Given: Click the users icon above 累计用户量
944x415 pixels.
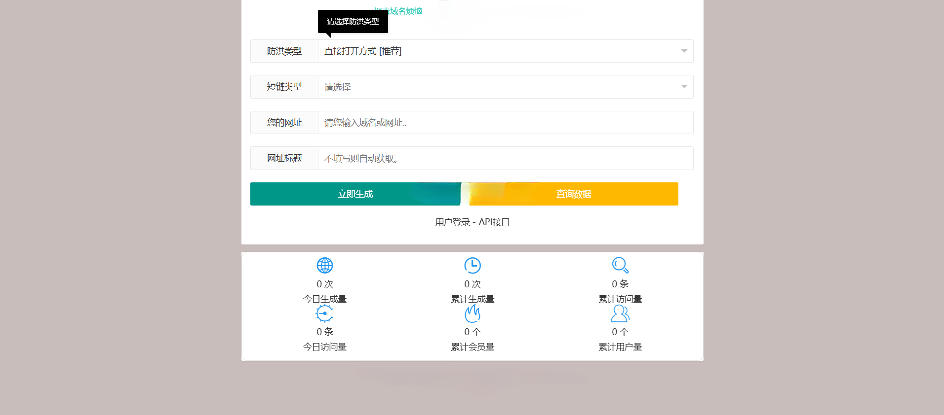Looking at the screenshot, I should [620, 313].
